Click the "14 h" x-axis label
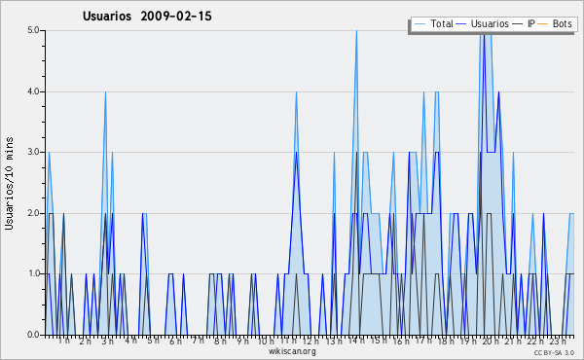The width and height of the screenshot is (584, 360). click(356, 341)
